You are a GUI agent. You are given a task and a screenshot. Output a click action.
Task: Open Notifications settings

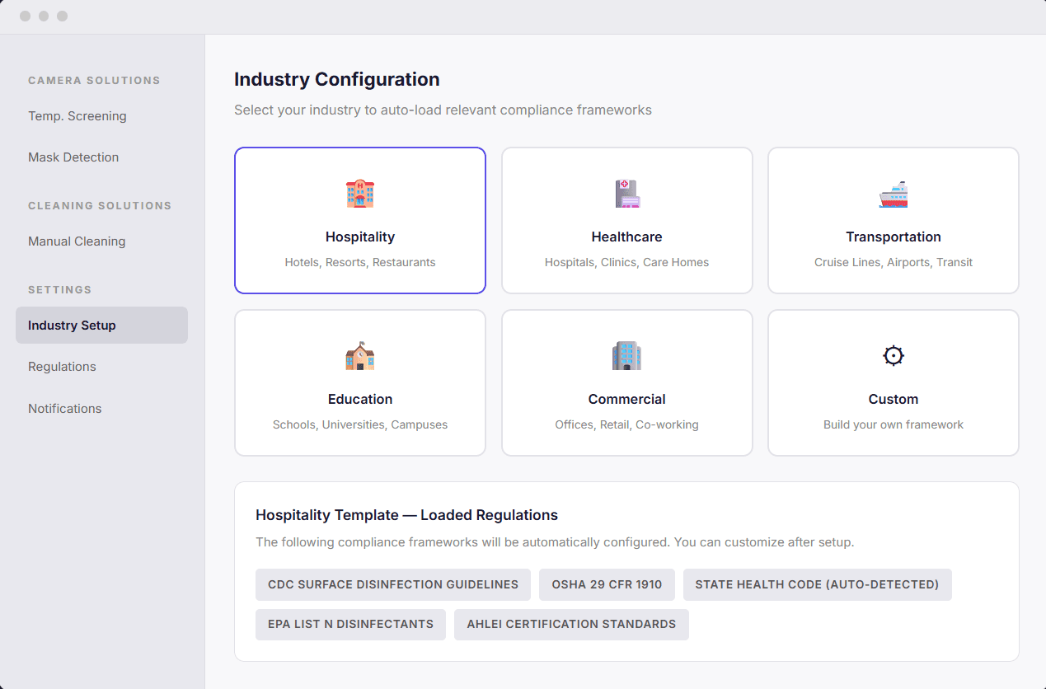[x=65, y=409]
